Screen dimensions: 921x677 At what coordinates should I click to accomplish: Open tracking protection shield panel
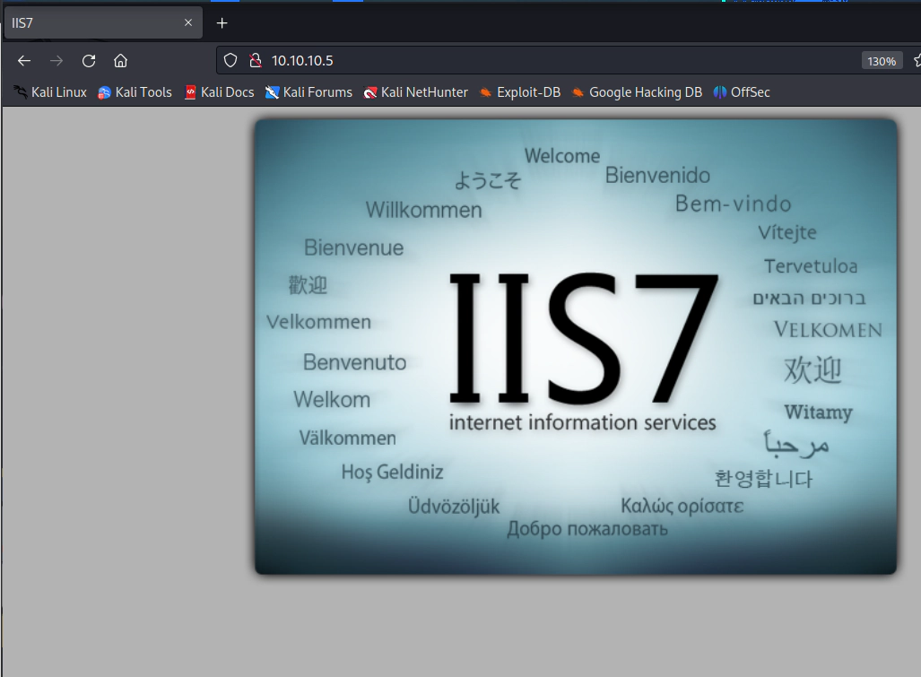click(230, 60)
